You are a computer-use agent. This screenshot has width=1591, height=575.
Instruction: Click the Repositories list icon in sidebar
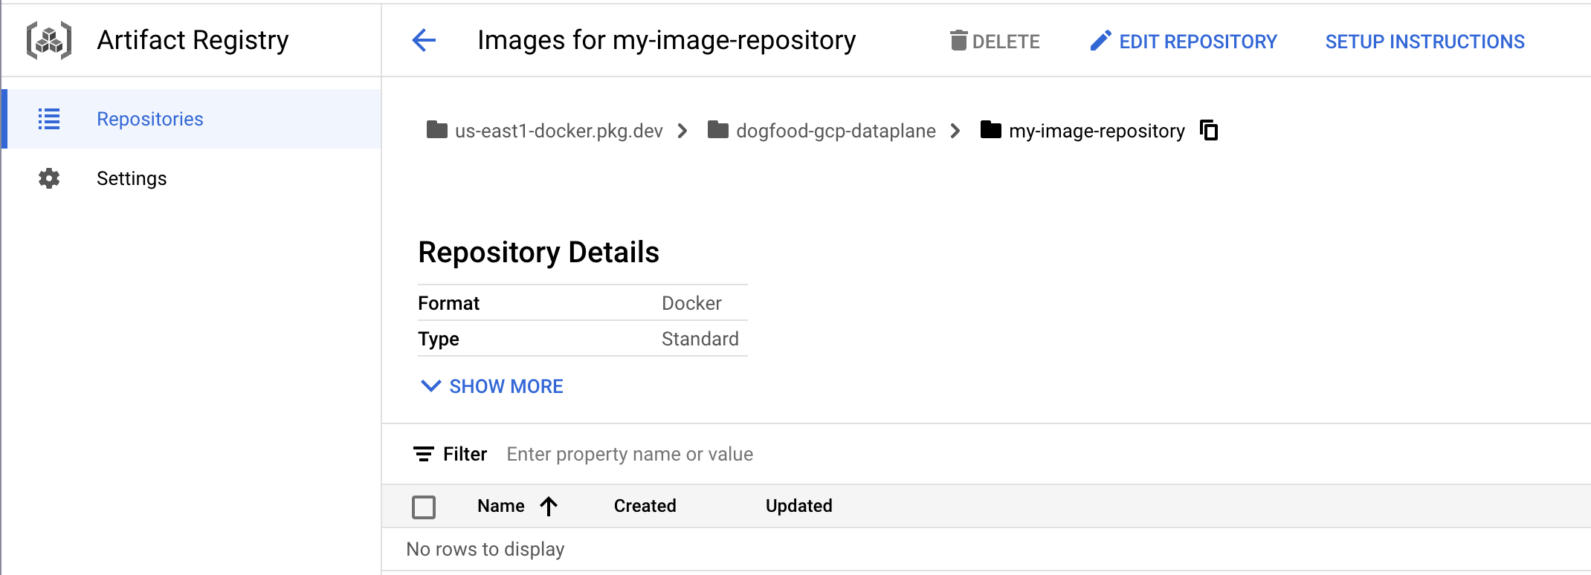tap(49, 119)
